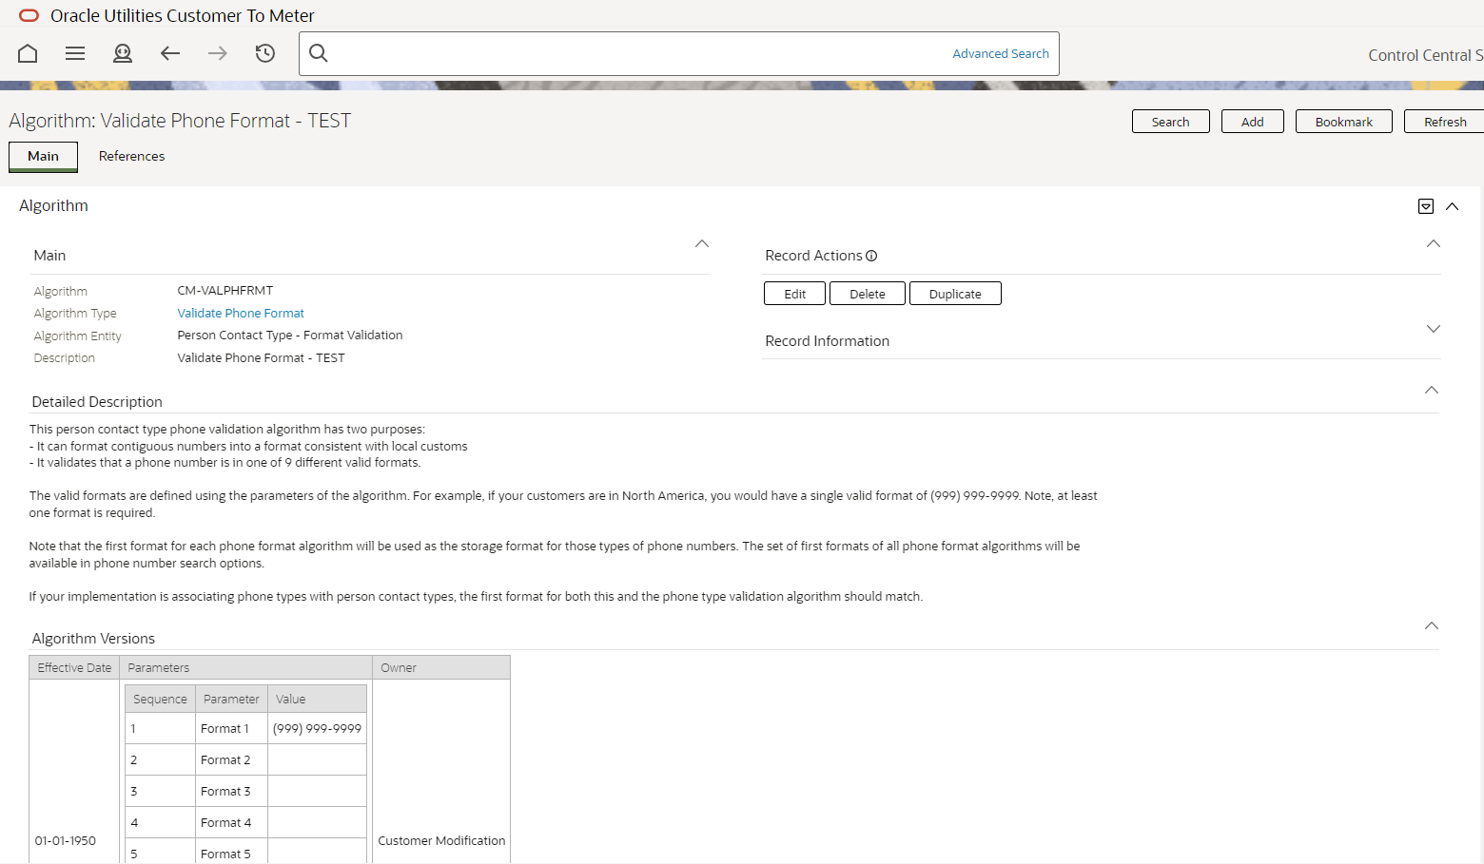Select the Main tab
1484x864 pixels.
(x=43, y=156)
